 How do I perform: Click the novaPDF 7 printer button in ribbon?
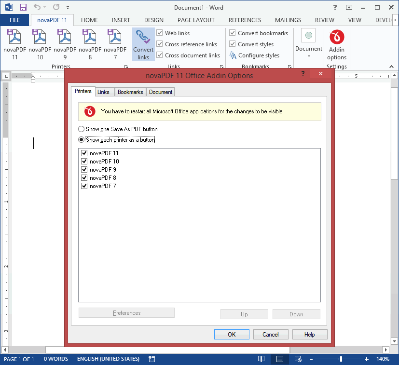115,44
